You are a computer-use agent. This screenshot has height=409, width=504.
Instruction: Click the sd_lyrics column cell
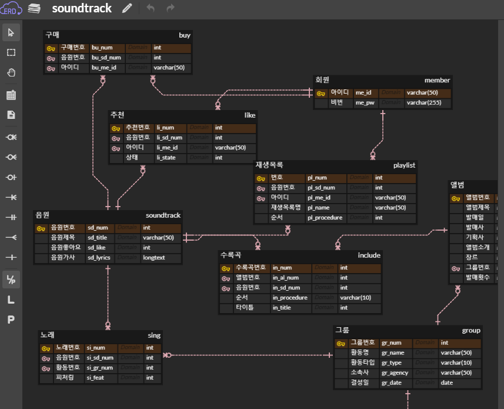[100, 258]
